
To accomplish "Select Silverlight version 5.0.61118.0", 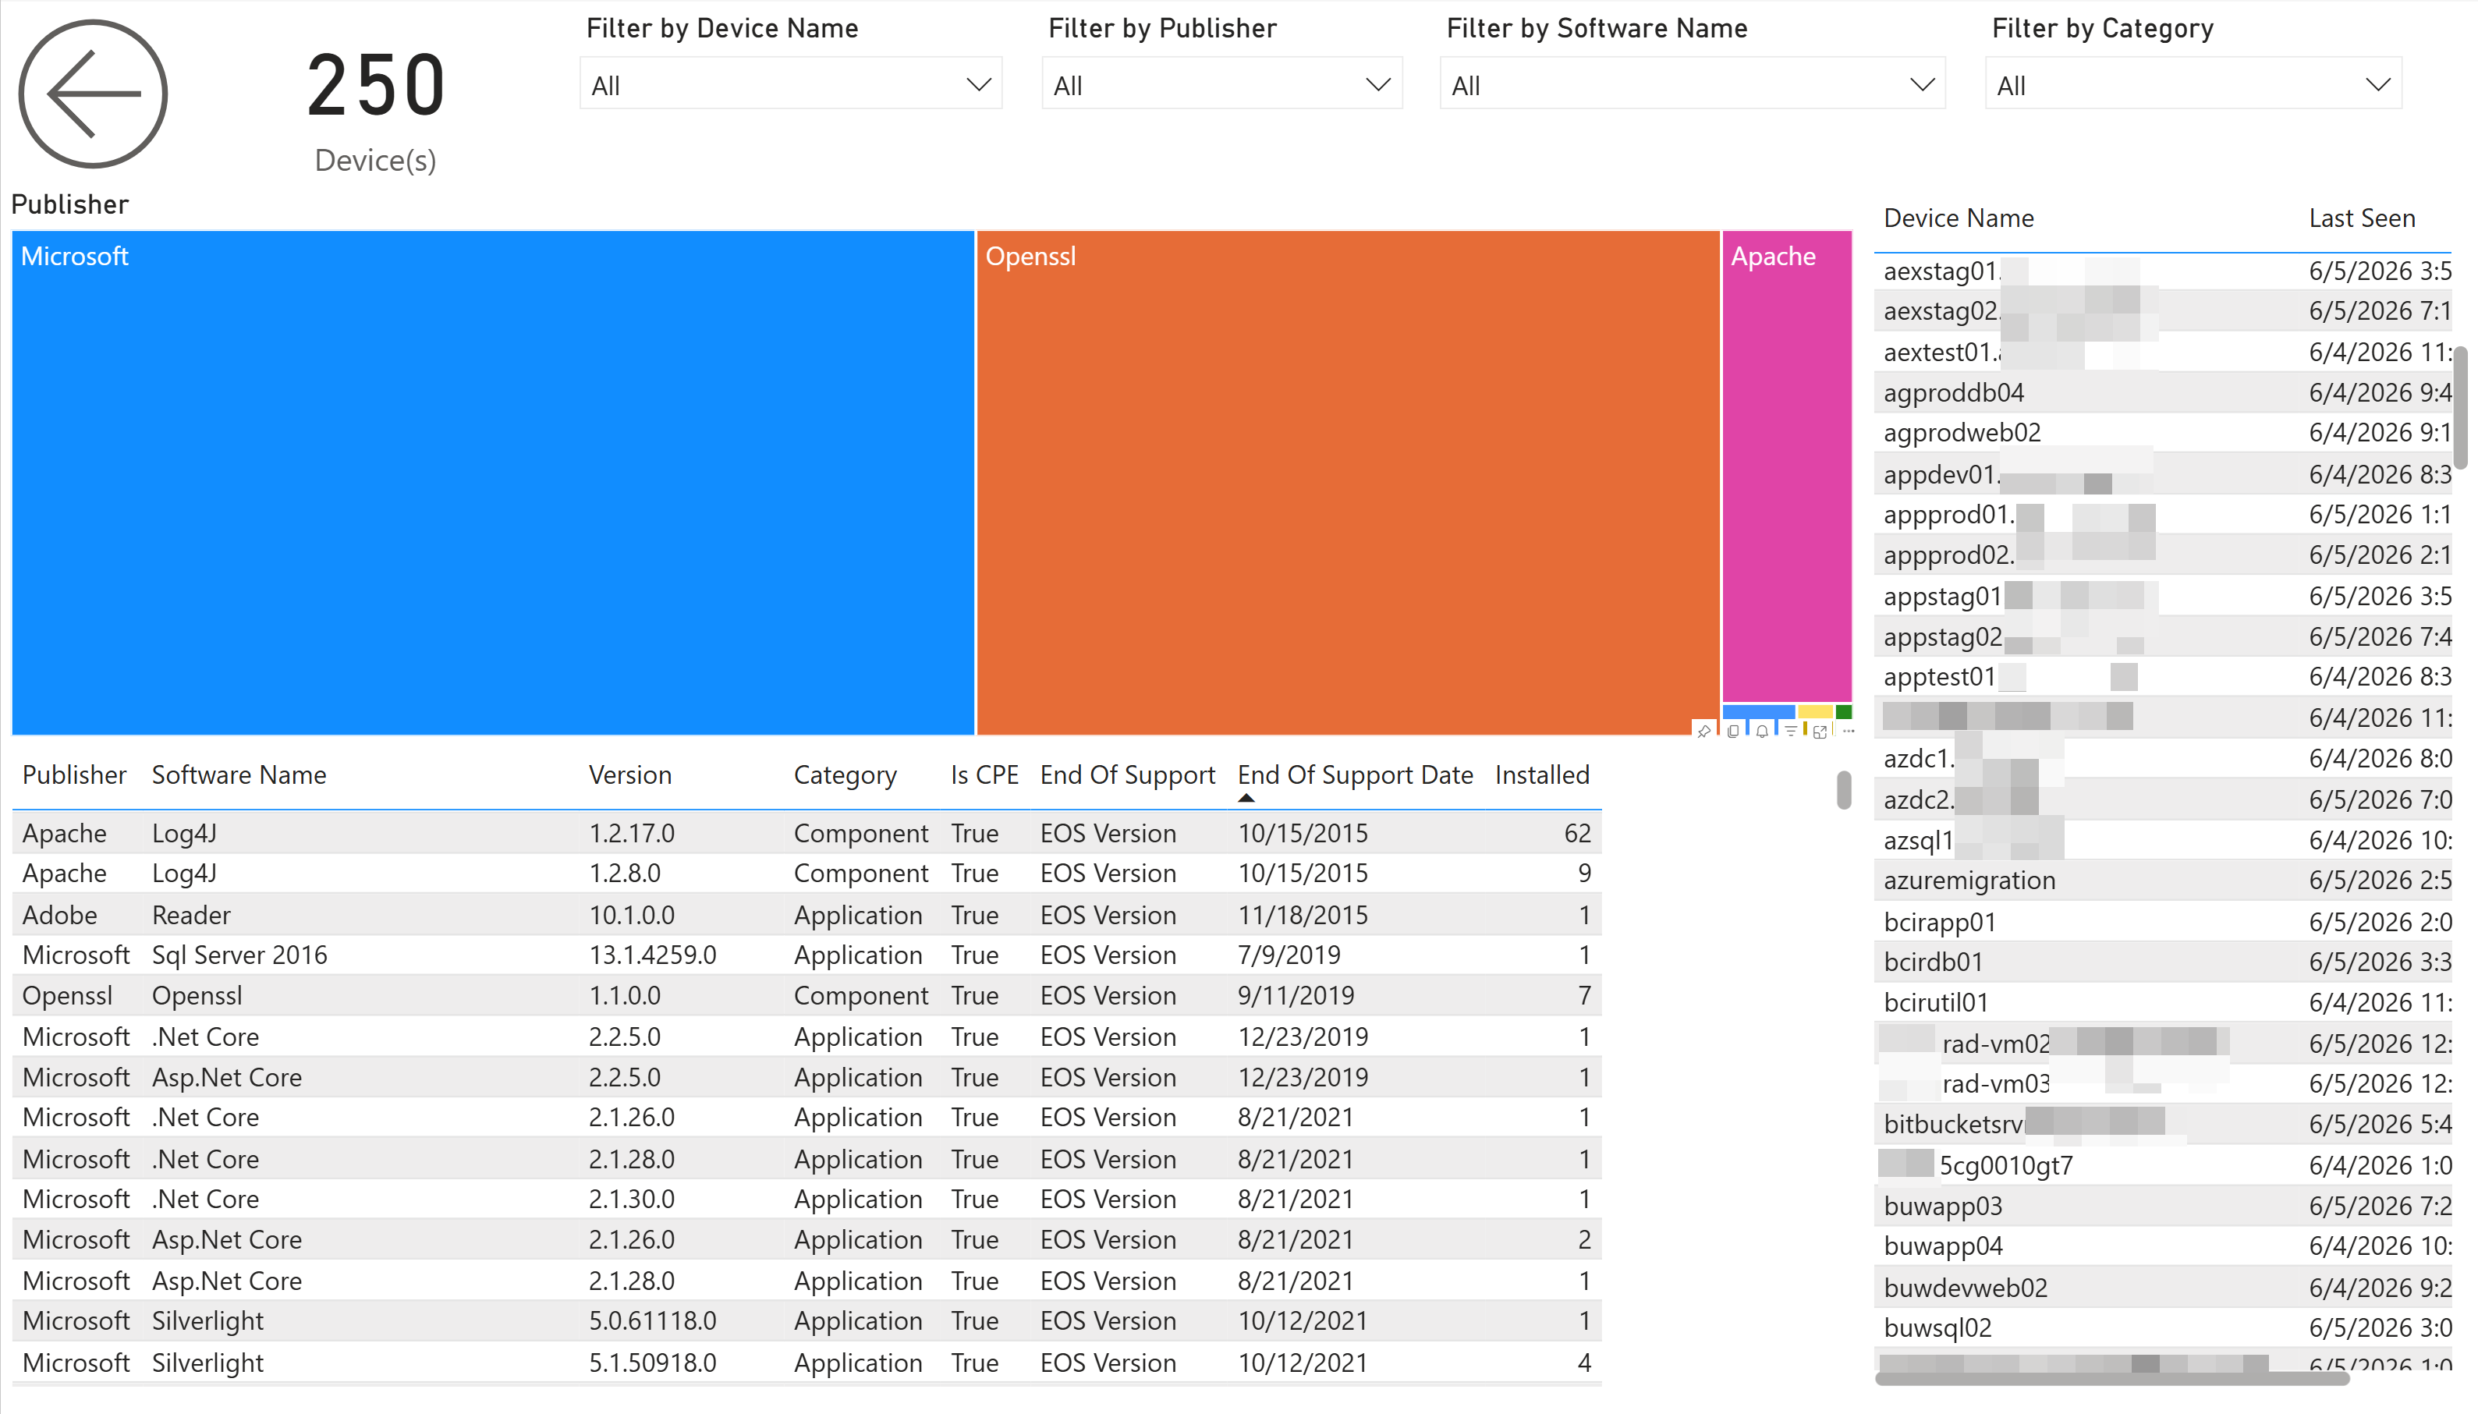I will pyautogui.click(x=806, y=1320).
